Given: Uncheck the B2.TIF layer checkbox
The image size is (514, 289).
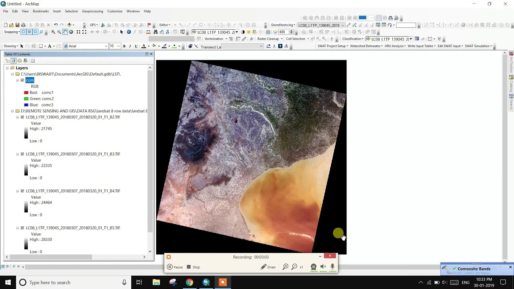Looking at the screenshot, I should click(x=22, y=117).
